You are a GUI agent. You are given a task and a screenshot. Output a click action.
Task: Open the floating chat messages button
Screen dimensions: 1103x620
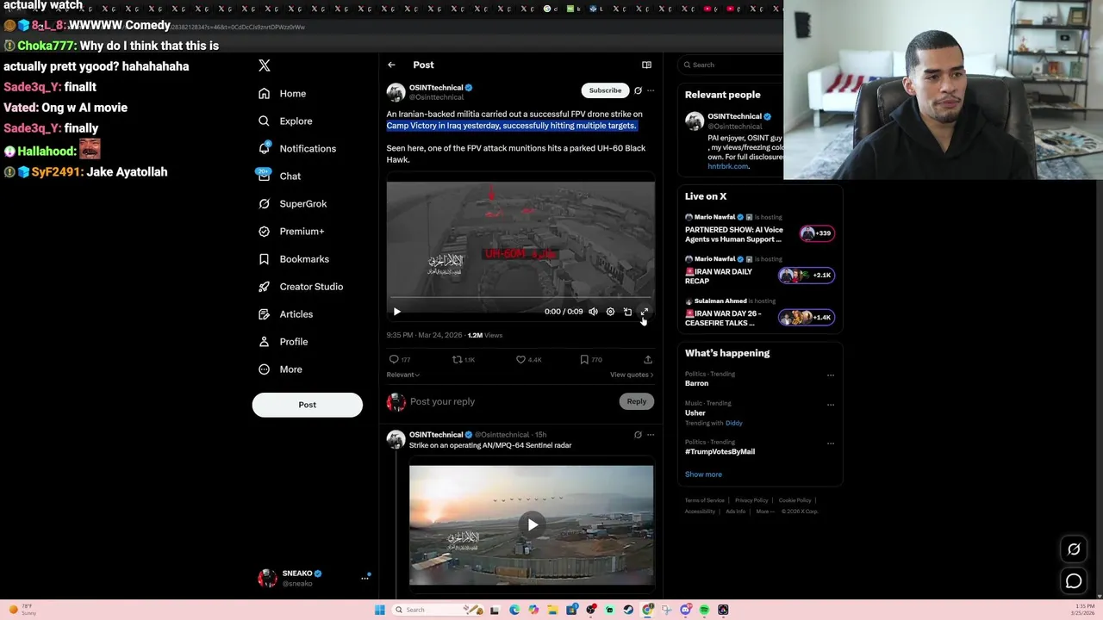coord(1074,581)
